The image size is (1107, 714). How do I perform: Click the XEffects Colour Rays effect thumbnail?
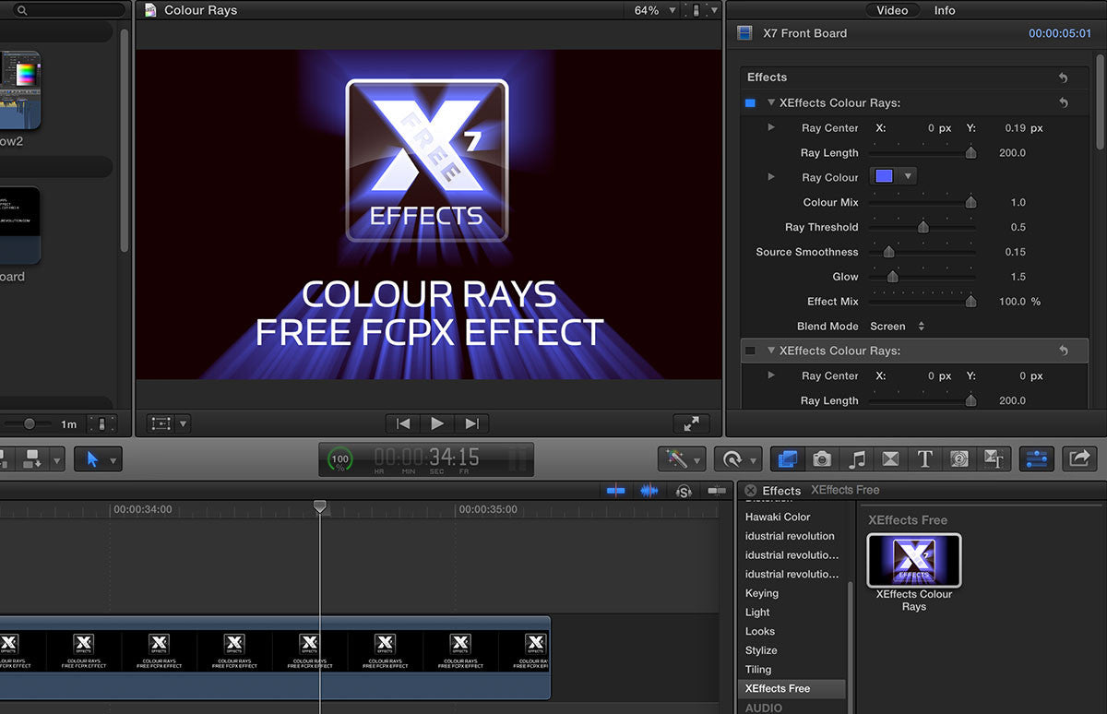[x=913, y=560]
